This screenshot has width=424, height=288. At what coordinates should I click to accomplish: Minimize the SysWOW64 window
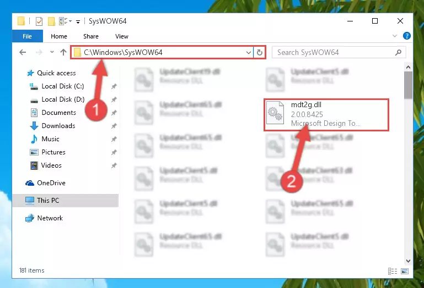[350, 21]
